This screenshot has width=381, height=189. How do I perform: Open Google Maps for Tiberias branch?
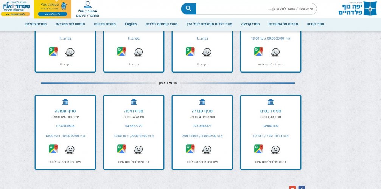click(x=190, y=149)
